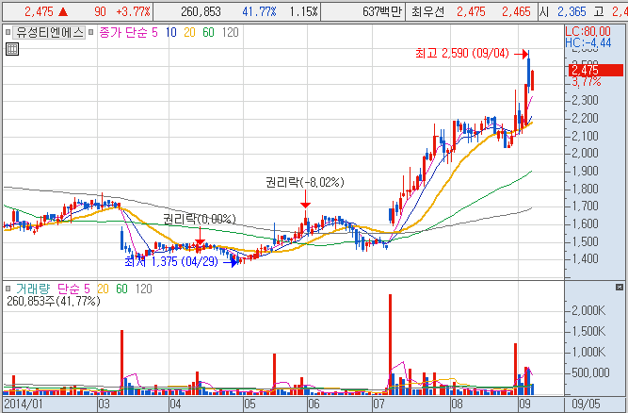Click the 260,853주(41.77%) volume readout
The width and height of the screenshot is (628, 413).
54,301
